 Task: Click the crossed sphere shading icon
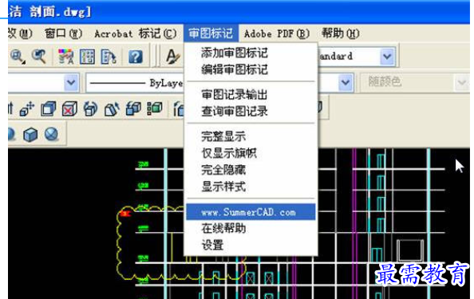tap(51, 134)
